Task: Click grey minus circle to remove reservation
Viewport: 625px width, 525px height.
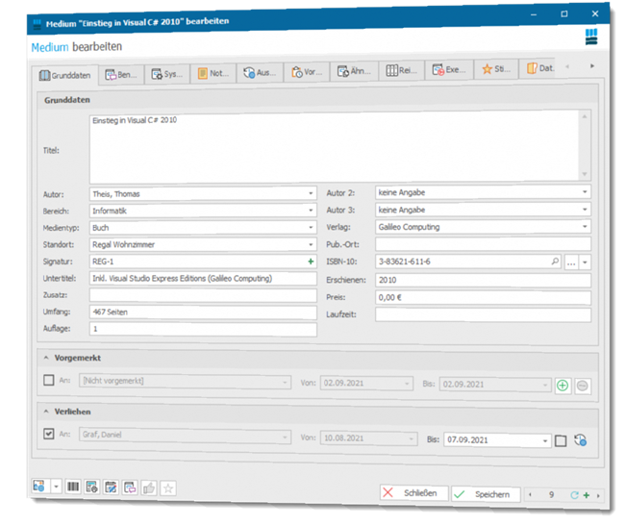Action: pyautogui.click(x=583, y=386)
